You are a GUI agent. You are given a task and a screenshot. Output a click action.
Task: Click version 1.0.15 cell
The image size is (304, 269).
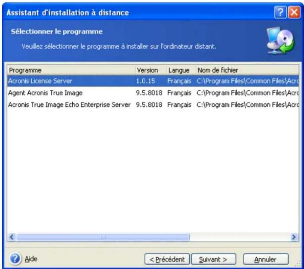145,81
